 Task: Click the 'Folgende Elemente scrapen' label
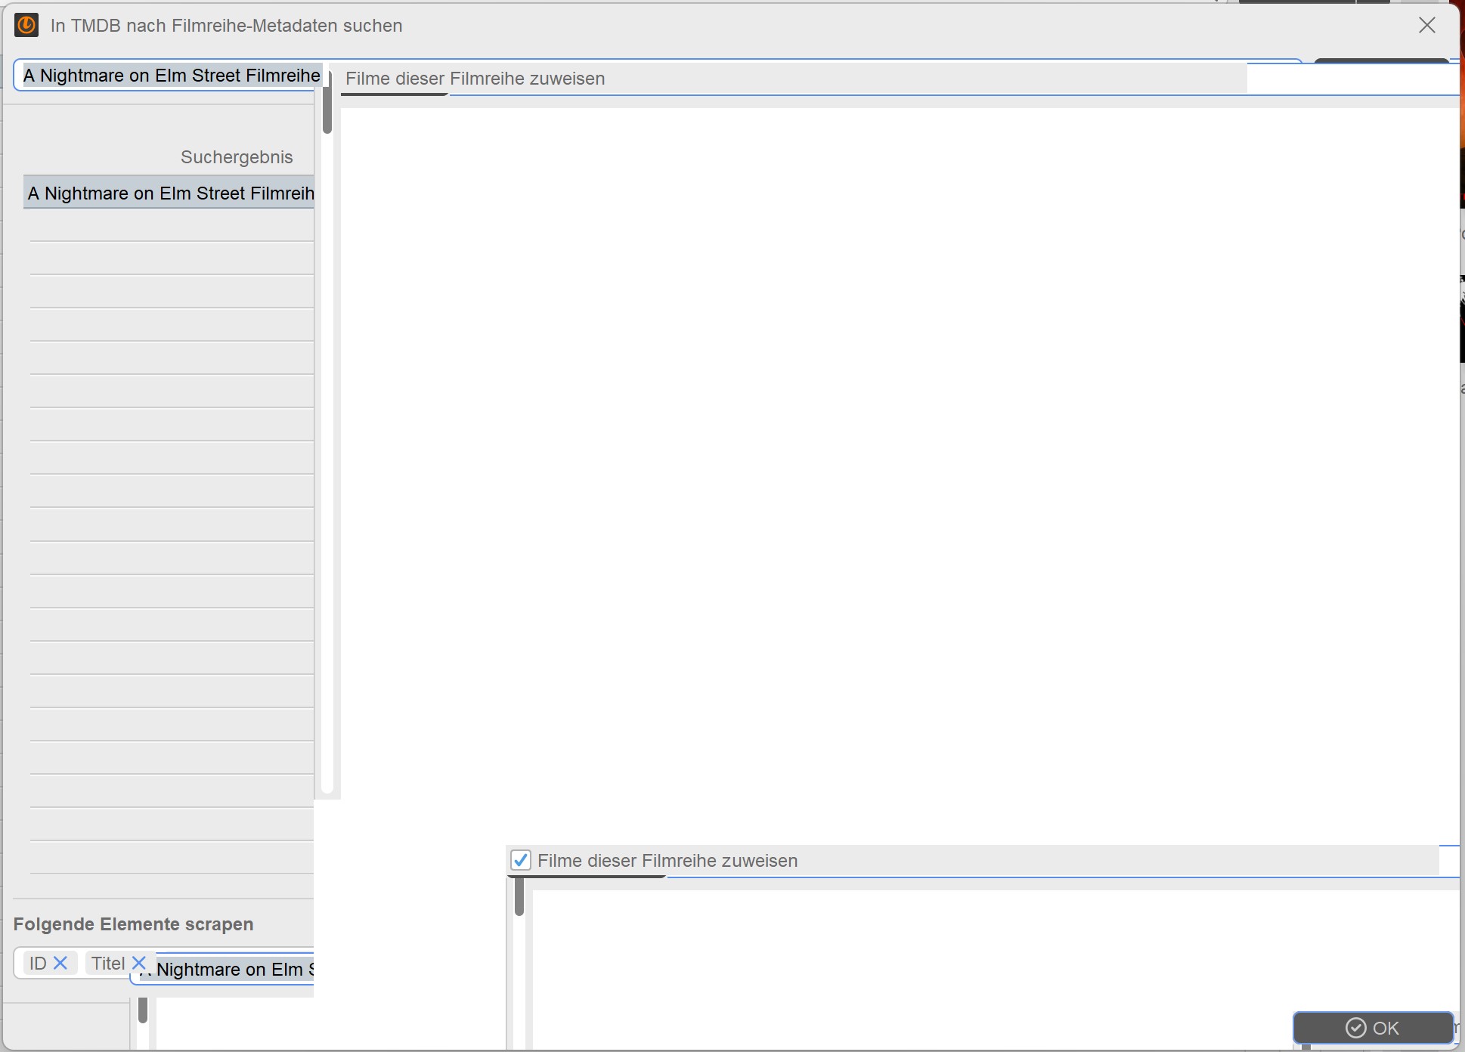tap(134, 924)
